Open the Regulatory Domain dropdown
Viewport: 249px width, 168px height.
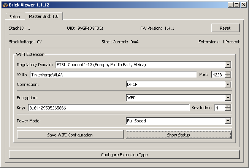coord(228,65)
